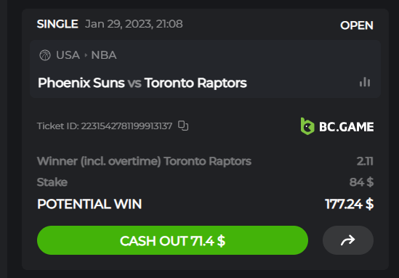
Task: Click the POTENTIAL WIN label
Action: pos(89,204)
